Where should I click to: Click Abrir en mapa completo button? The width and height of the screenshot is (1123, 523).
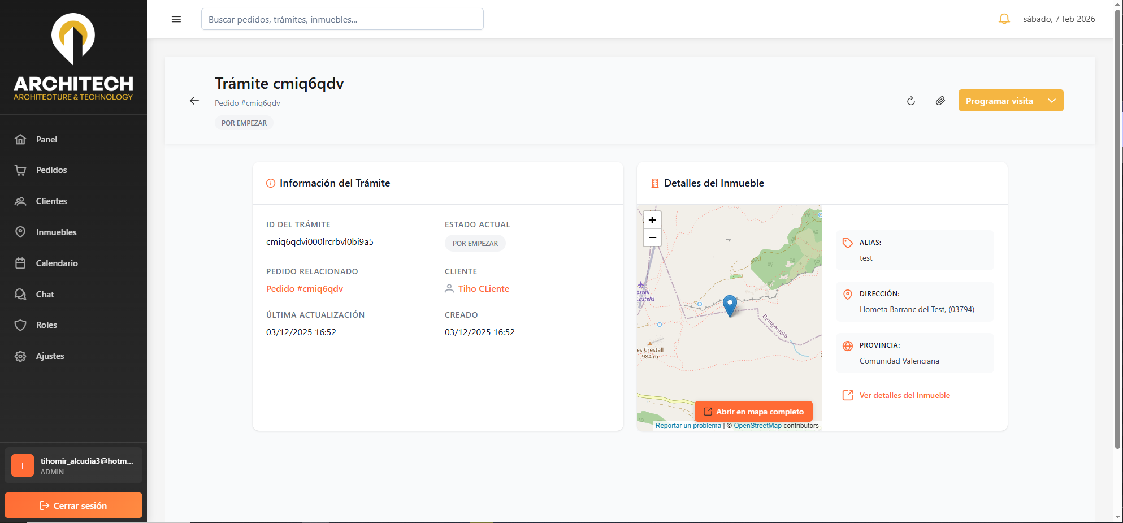[753, 412]
